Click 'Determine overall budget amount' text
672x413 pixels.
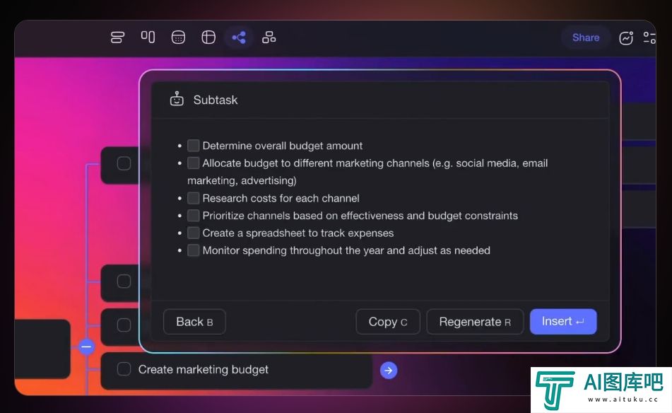tap(283, 146)
